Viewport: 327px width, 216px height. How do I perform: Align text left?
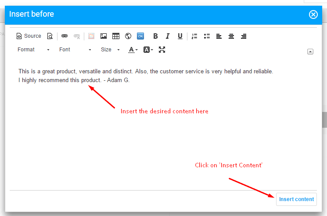[219, 36]
